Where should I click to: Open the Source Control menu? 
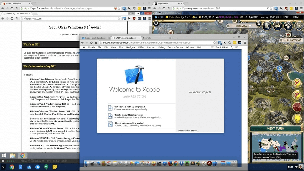pyautogui.click(x=176, y=47)
